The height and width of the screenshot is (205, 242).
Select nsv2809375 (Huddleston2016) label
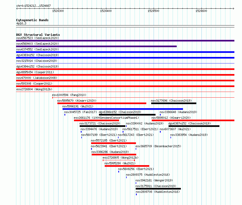(148, 175)
